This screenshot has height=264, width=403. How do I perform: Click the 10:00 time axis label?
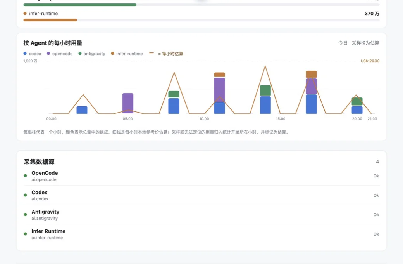click(204, 119)
